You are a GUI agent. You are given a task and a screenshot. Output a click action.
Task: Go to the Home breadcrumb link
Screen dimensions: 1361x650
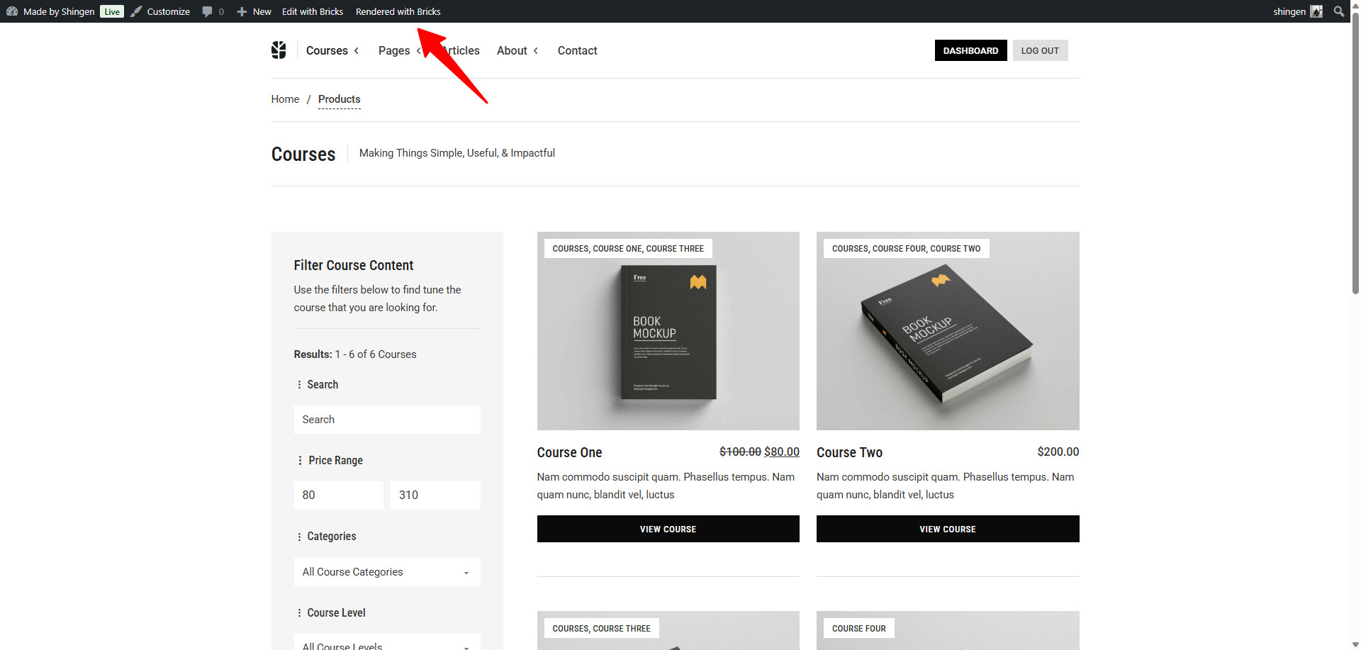[x=285, y=99]
